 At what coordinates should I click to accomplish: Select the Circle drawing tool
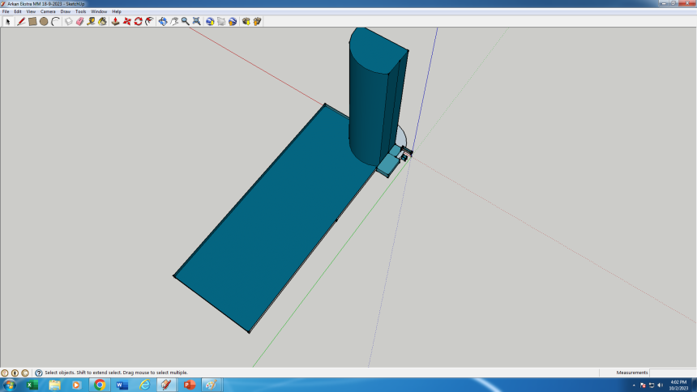[44, 21]
